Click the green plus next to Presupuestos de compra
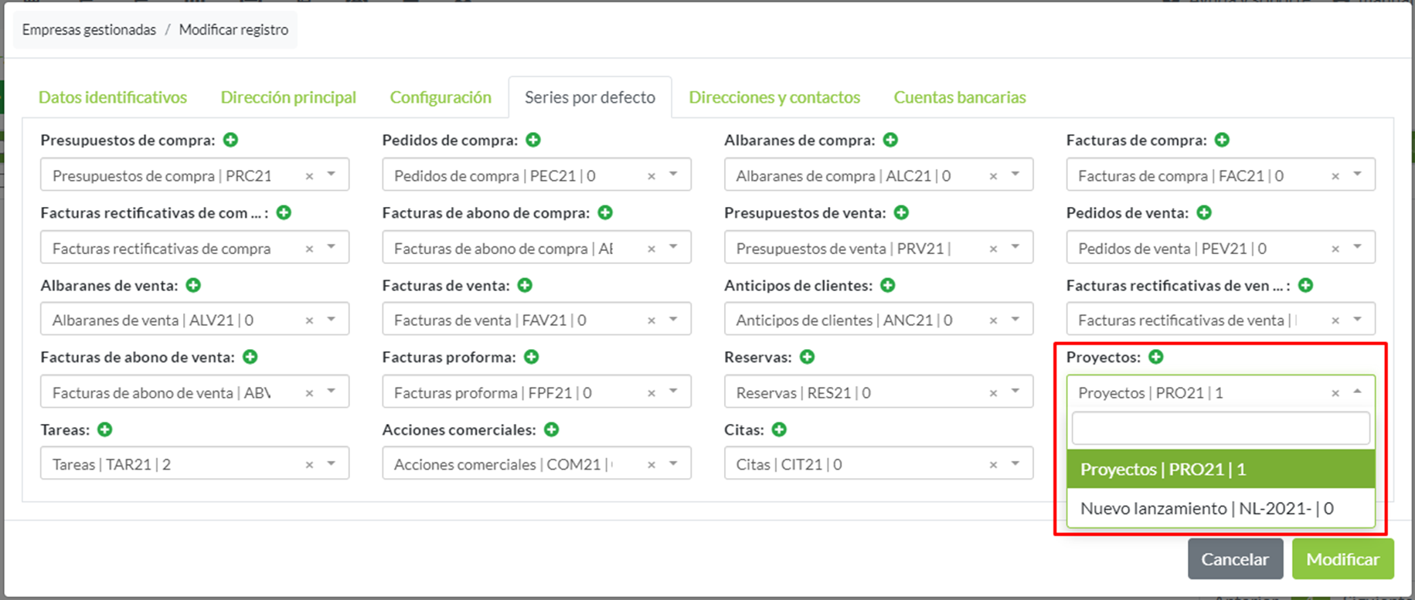1415x600 pixels. 230,140
